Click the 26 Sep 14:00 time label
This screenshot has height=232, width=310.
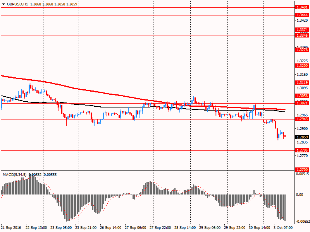pyautogui.click(x=111, y=228)
